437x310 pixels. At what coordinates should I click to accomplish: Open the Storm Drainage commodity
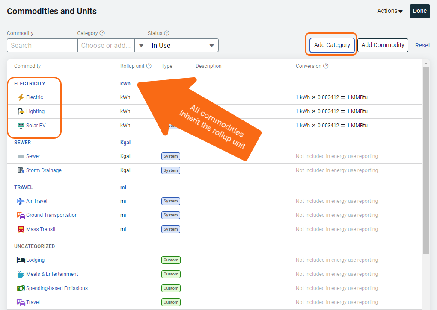tap(44, 170)
